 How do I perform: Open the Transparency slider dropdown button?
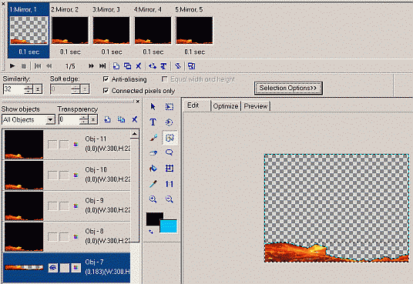click(93, 120)
